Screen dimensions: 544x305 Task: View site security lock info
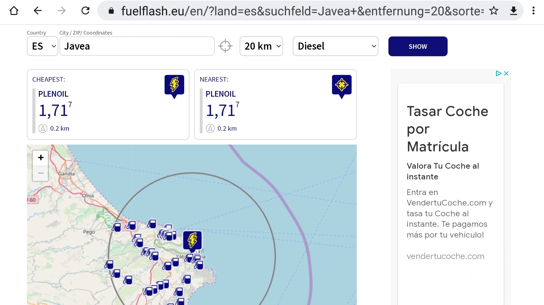(x=111, y=11)
